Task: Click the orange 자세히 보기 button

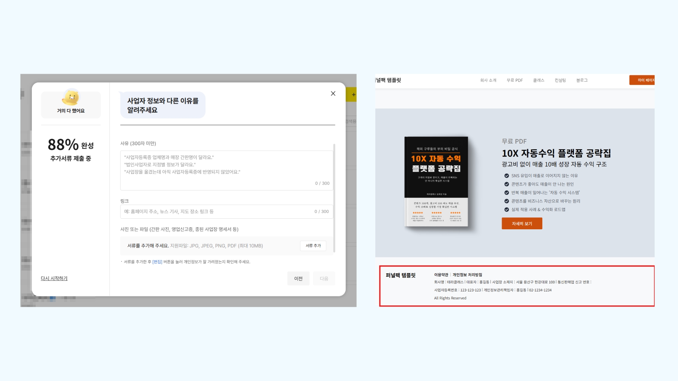Action: (x=522, y=224)
